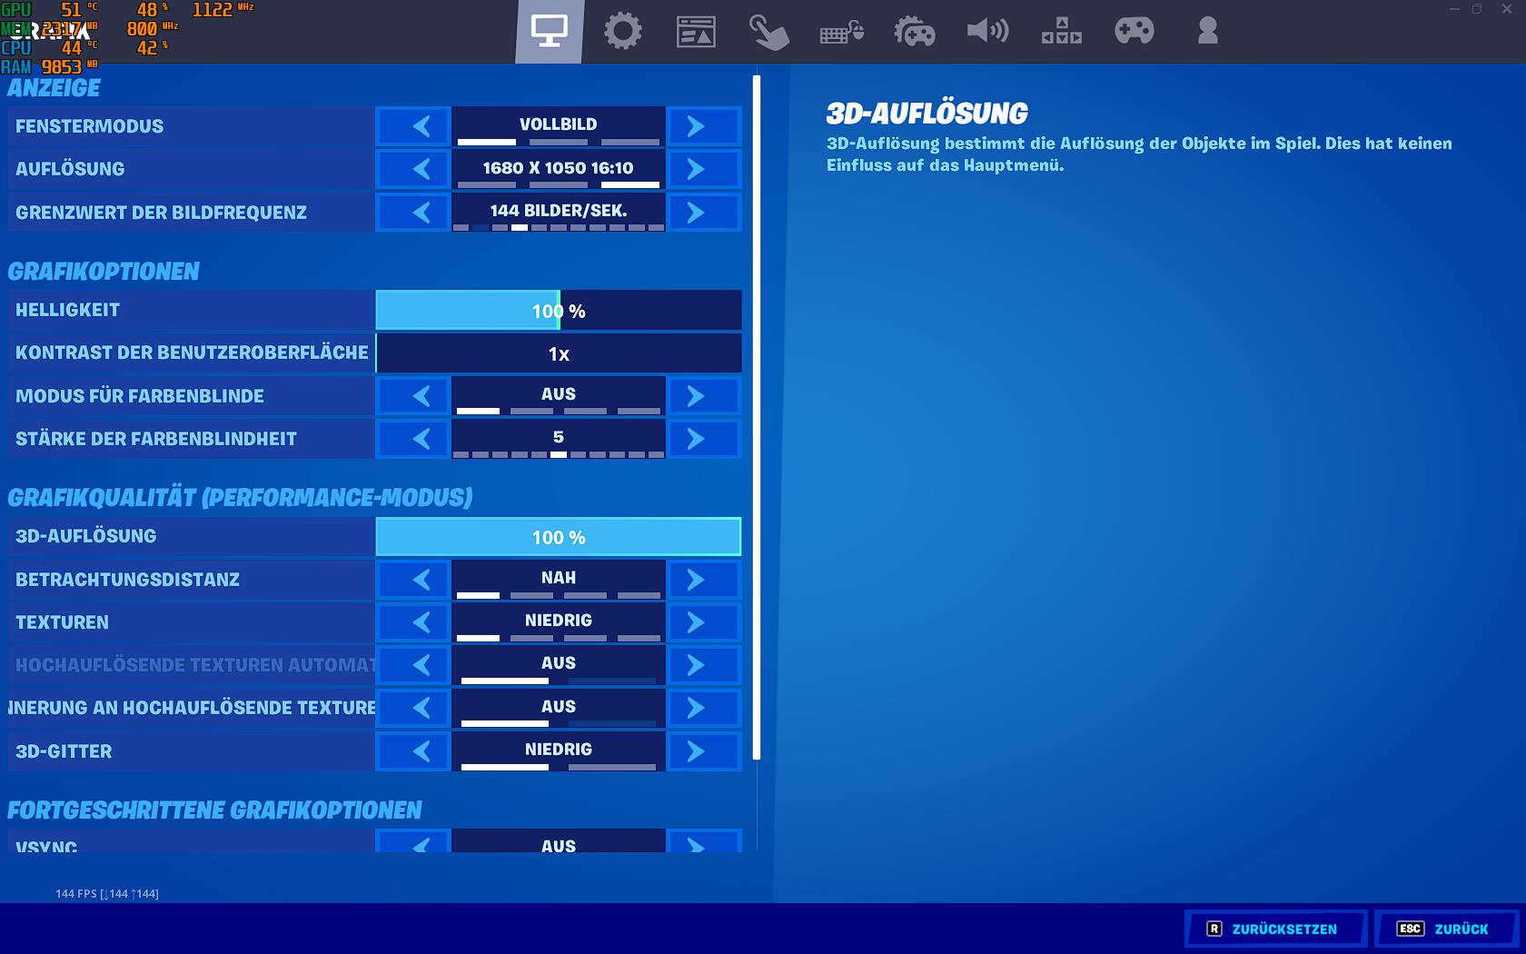Decrease Stärke der Farbenblindheit value
Screen dimensions: 1526x954
coord(413,439)
